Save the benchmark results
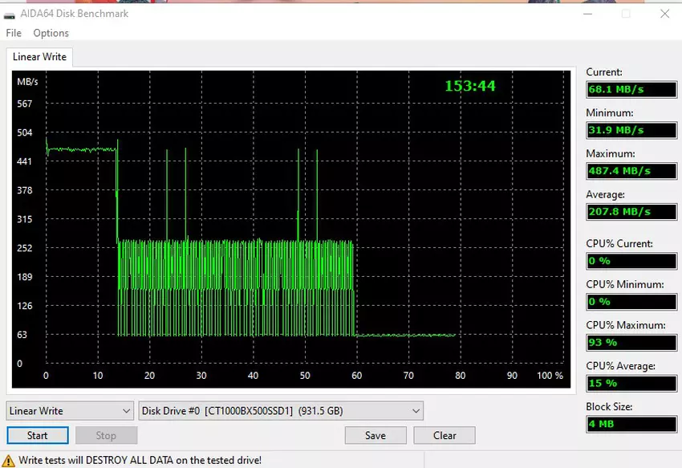 click(375, 436)
